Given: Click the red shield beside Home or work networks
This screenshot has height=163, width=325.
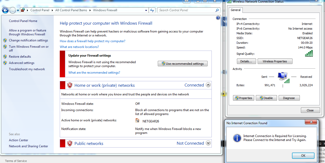Looking at the screenshot, I should pos(69,85).
